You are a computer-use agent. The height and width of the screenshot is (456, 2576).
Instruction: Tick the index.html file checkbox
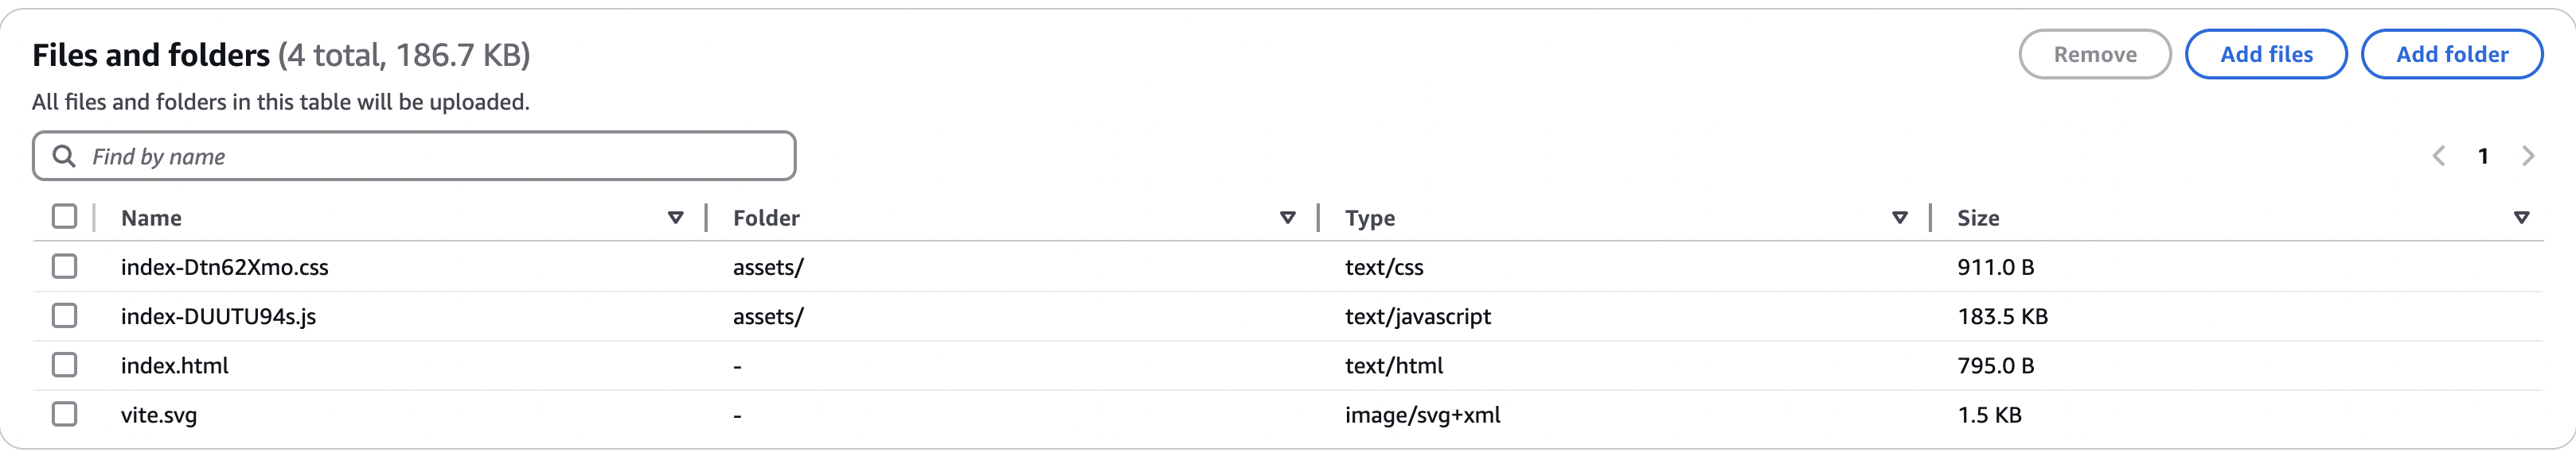click(64, 365)
